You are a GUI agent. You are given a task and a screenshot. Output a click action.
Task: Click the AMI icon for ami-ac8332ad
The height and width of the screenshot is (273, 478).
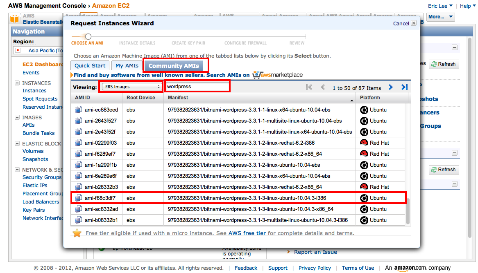[x=78, y=209]
